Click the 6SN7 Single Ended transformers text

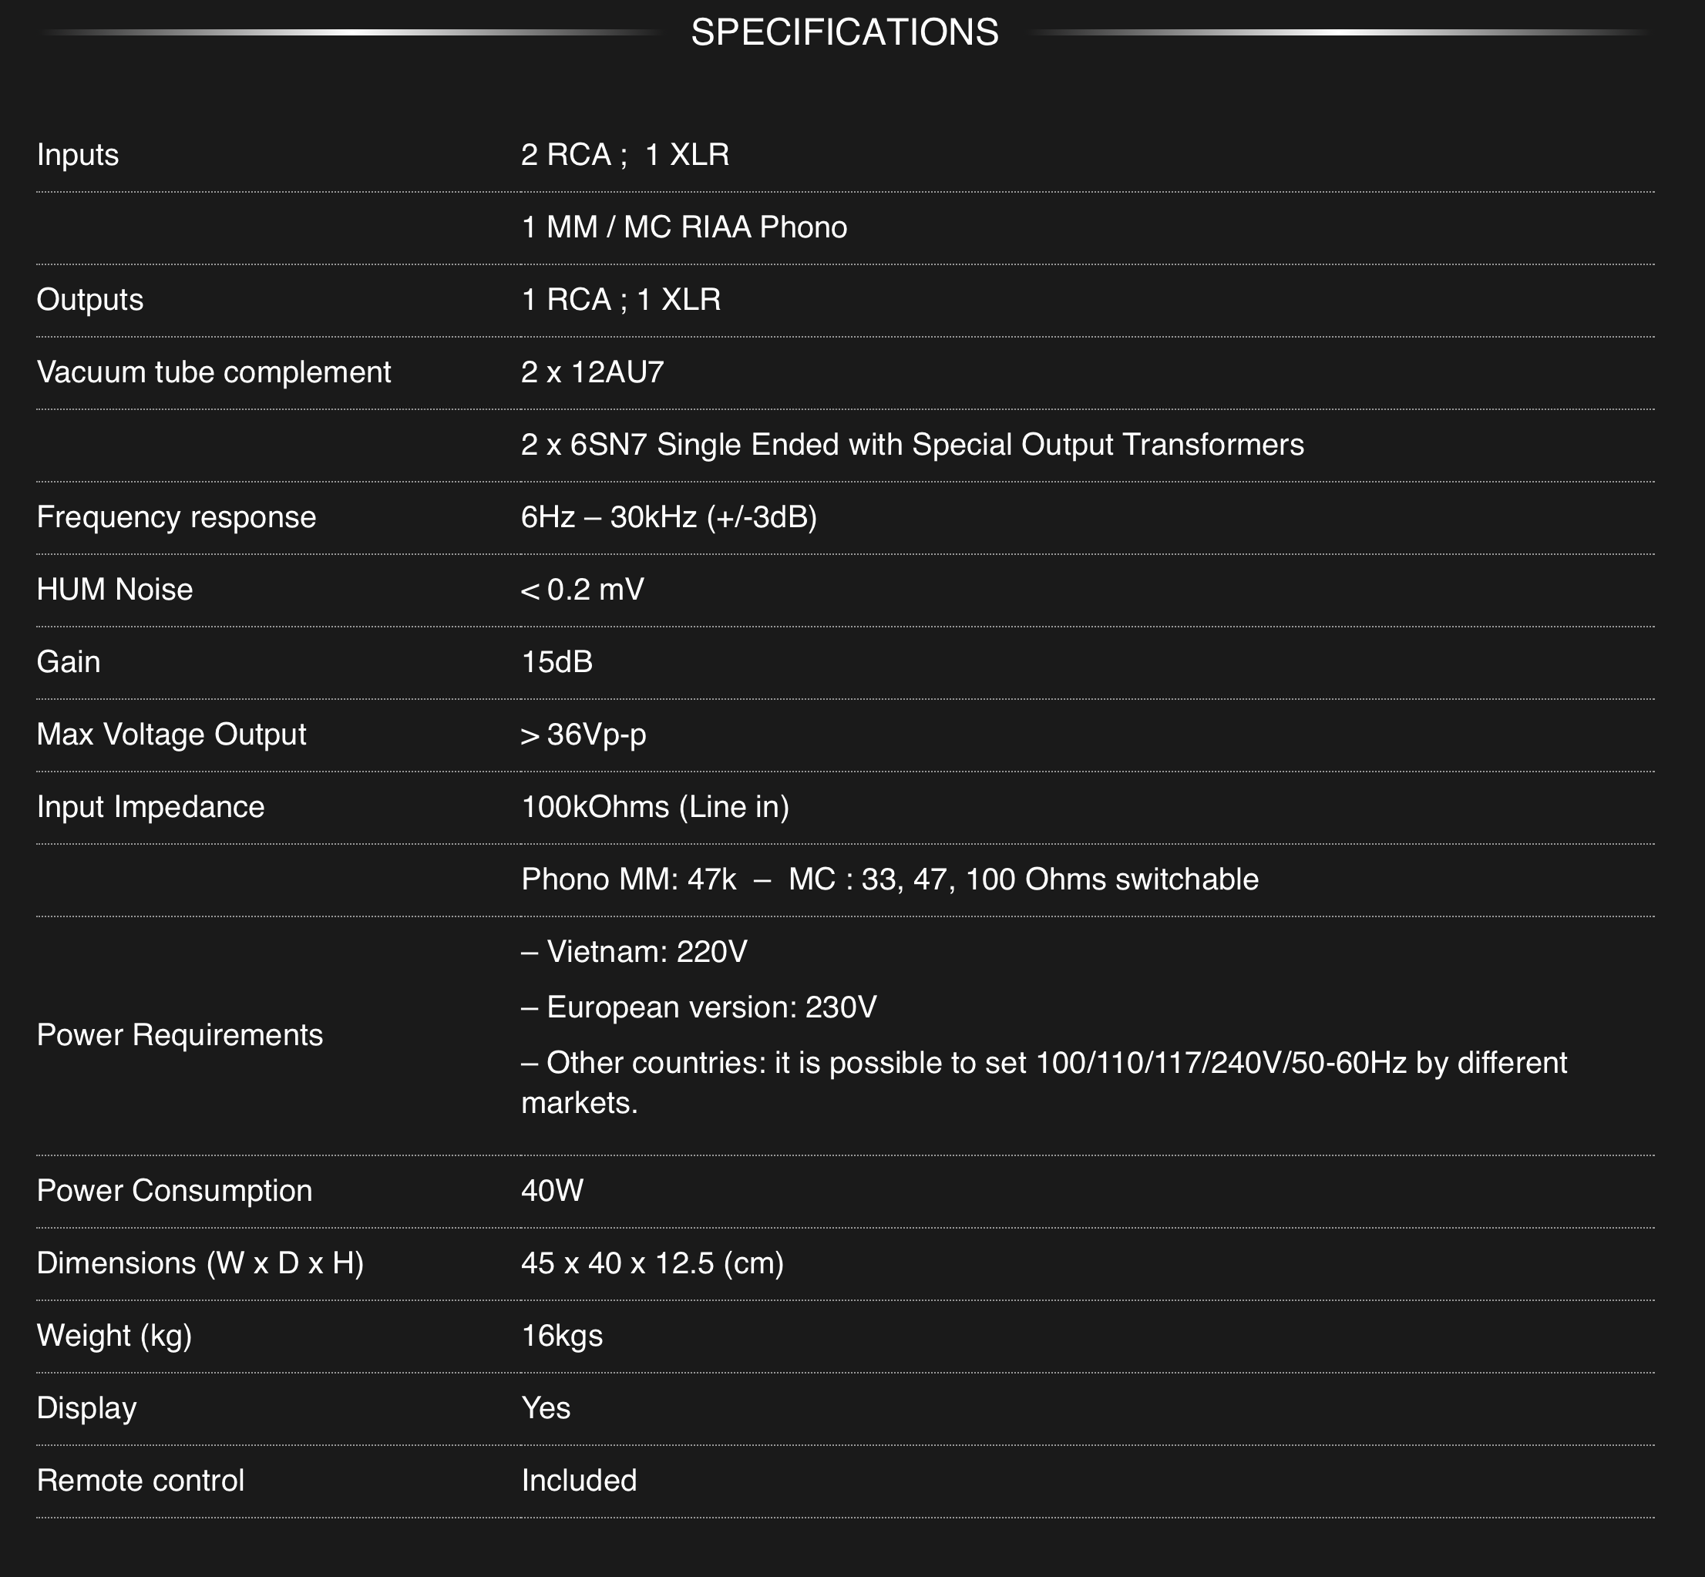coord(911,445)
